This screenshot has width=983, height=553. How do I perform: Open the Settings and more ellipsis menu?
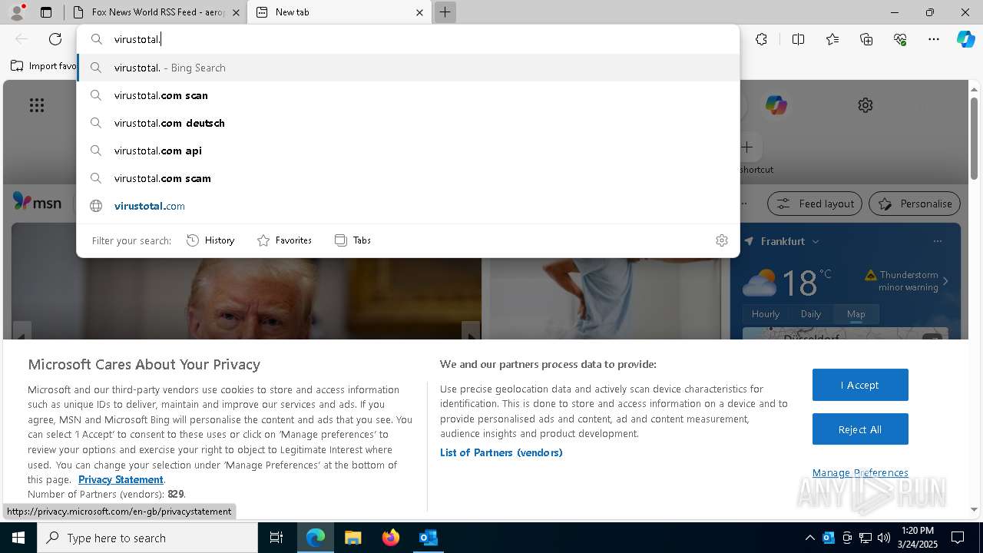pos(934,39)
